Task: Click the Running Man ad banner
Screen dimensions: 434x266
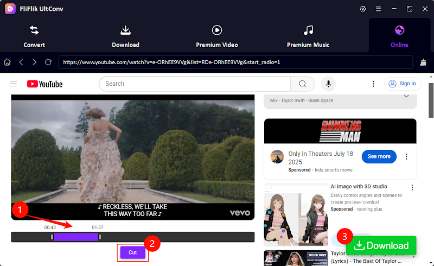Action: point(340,131)
